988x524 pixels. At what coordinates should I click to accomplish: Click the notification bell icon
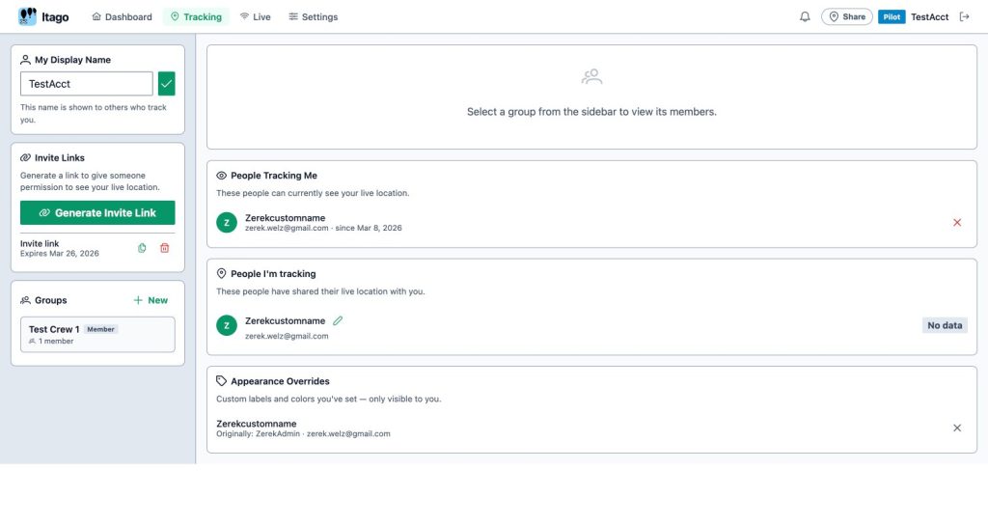tap(805, 16)
